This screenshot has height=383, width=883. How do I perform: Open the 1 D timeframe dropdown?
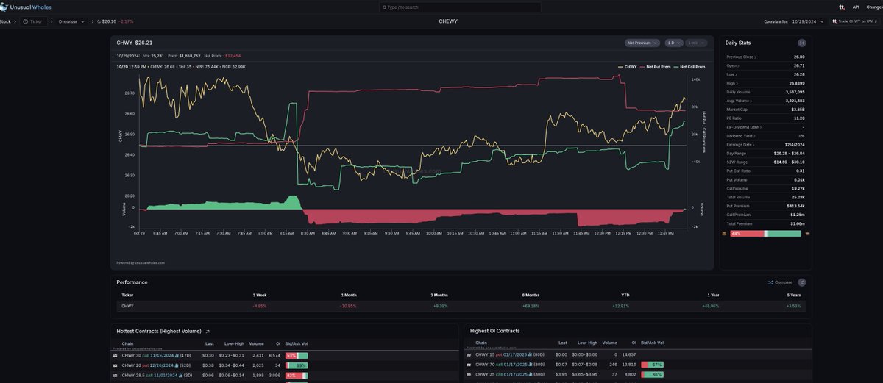tap(673, 43)
